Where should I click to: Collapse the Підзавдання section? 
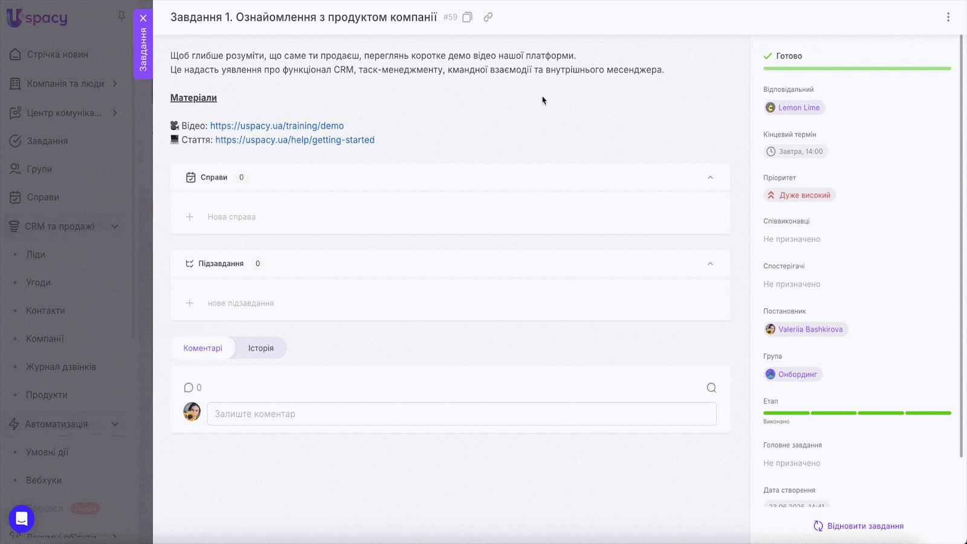click(x=710, y=264)
